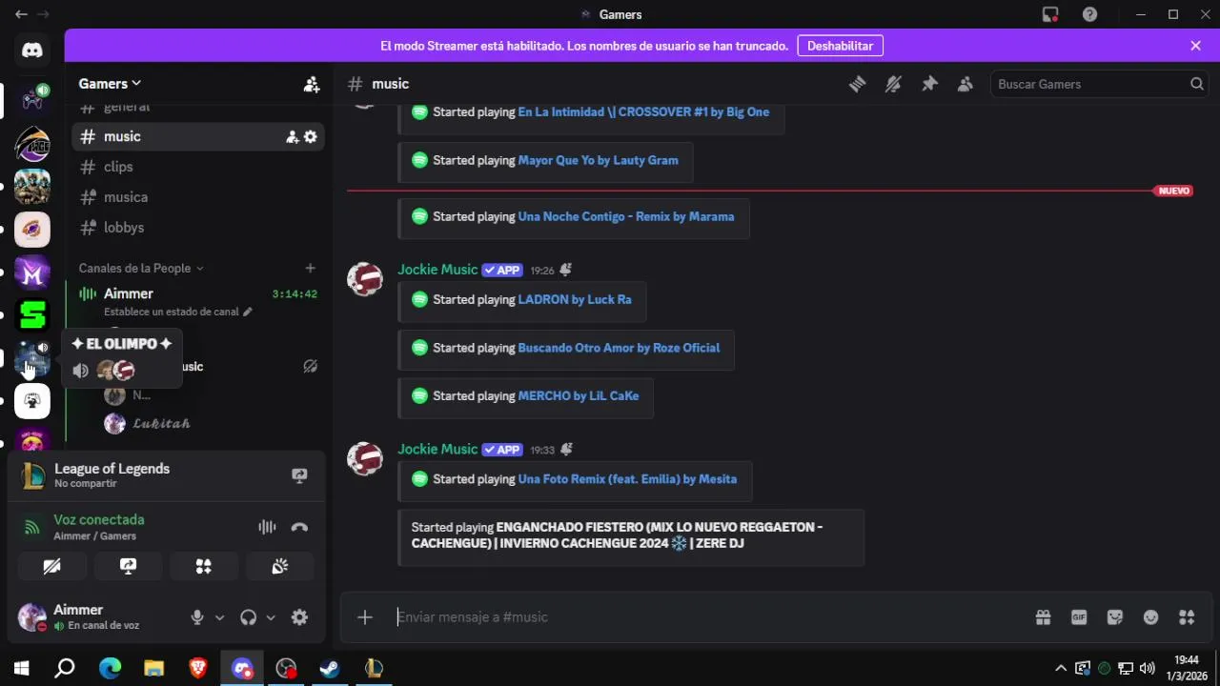Open the clips channel
Image resolution: width=1220 pixels, height=686 pixels.
click(198, 167)
